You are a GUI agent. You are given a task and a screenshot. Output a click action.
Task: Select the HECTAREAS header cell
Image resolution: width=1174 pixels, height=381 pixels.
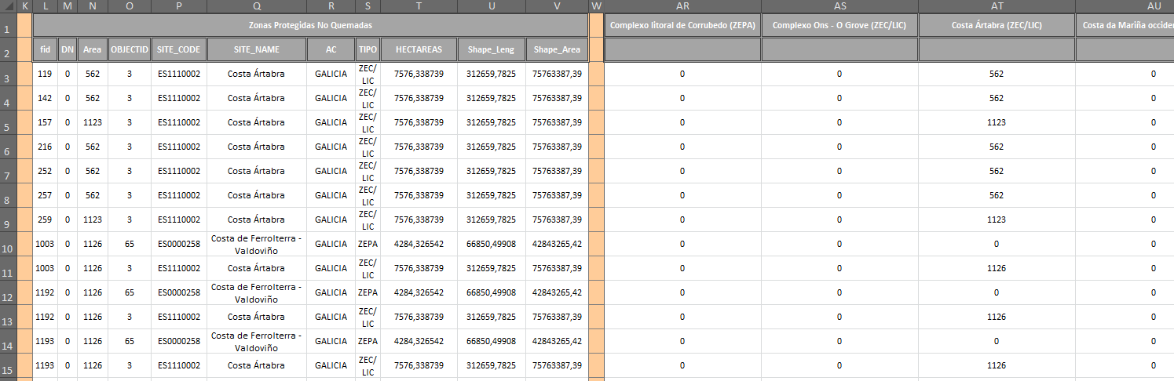point(419,50)
